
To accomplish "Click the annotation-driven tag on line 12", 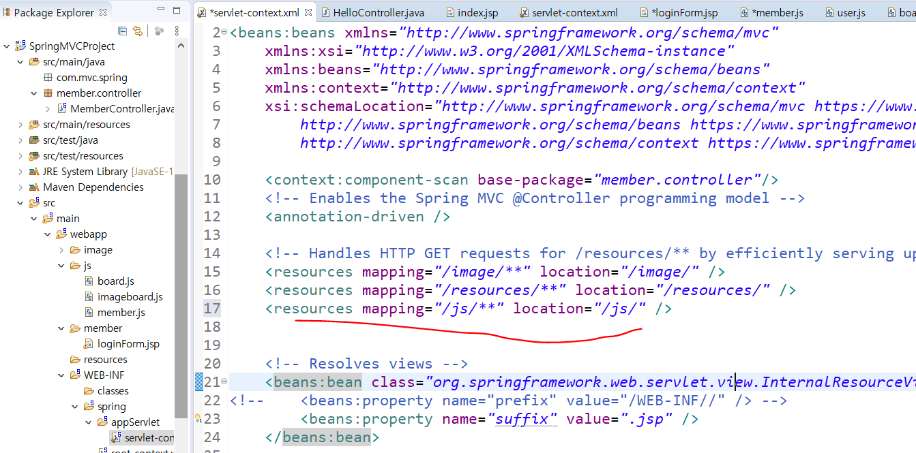I will 358,217.
